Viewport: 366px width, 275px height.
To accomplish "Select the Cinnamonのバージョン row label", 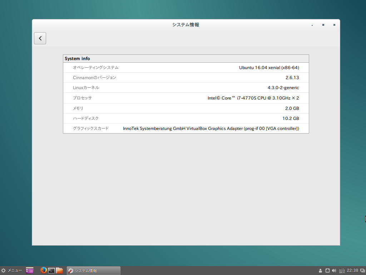I will pyautogui.click(x=94, y=77).
